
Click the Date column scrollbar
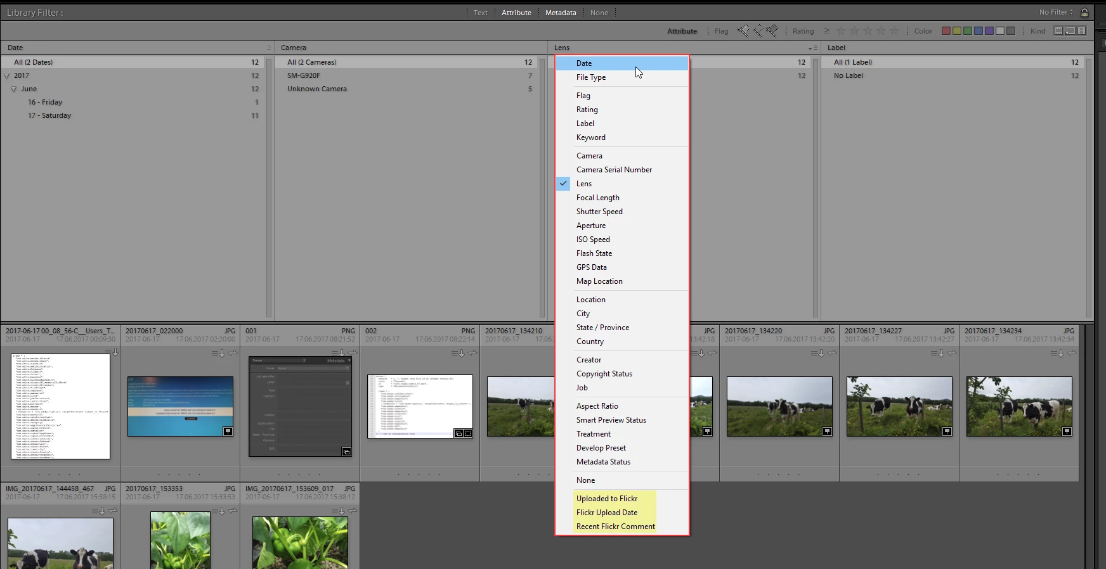[269, 187]
